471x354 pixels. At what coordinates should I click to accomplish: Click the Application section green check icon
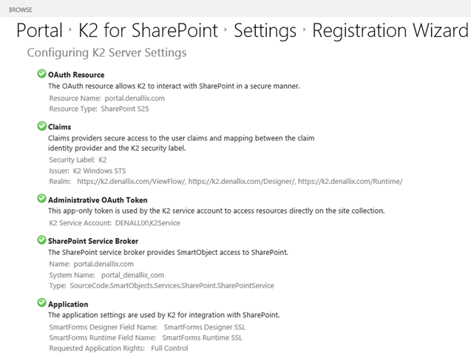point(41,303)
